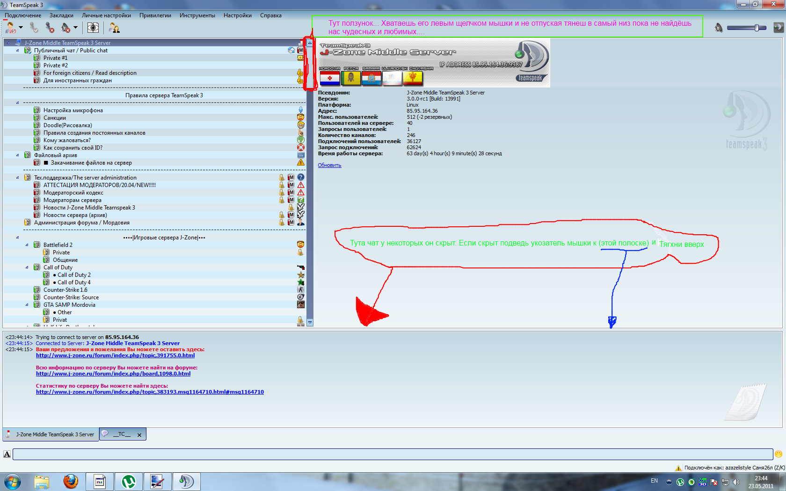Select Администрация форума / Мордовия channel

pos(82,223)
